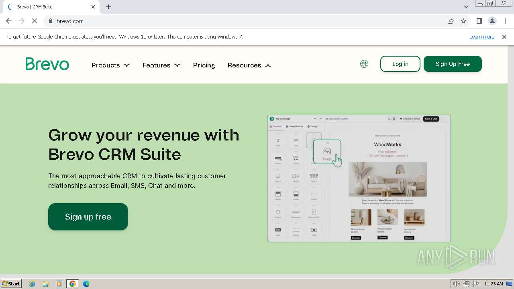
Task: Collapse the Resources menu
Action: coord(249,65)
